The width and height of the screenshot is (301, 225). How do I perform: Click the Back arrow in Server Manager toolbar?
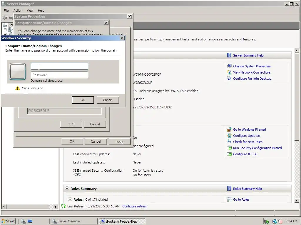click(x=5, y=18)
